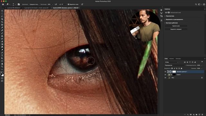Open the Adjustments sliders panel icon
Image resolution: width=206 pixels, height=116 pixels.
[161, 16]
